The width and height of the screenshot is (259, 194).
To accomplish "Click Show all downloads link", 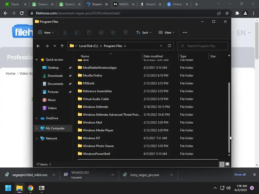I will click(240, 175).
